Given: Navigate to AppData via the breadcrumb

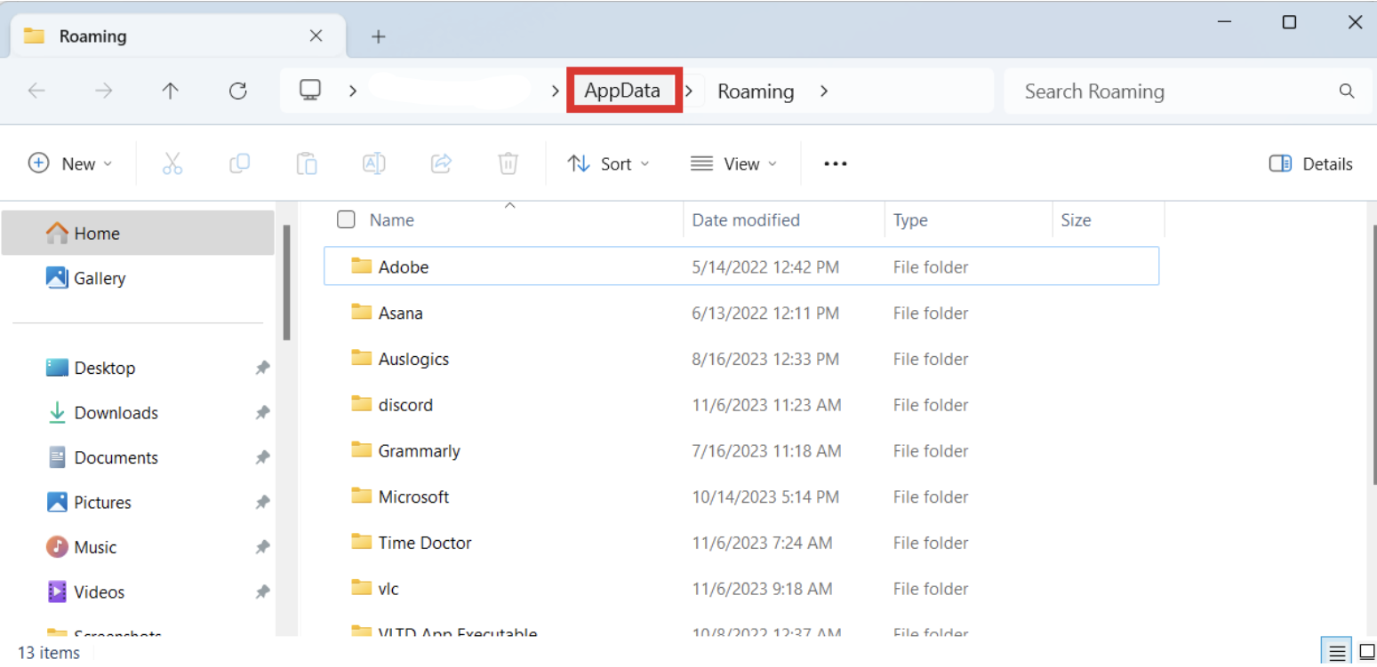Looking at the screenshot, I should (x=623, y=90).
